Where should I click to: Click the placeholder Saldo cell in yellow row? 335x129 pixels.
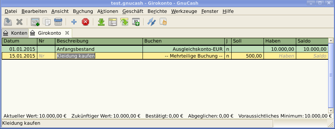312,56
